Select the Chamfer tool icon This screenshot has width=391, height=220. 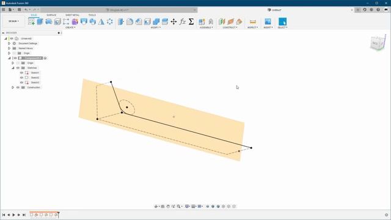139,21
